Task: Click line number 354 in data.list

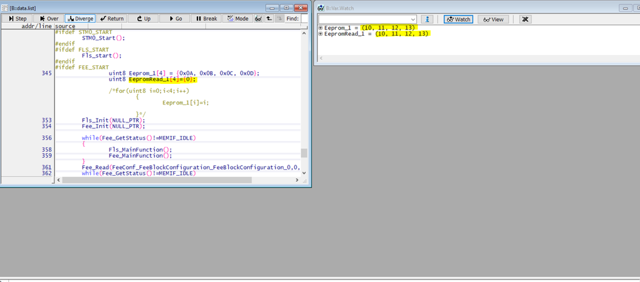Action: pos(47,126)
